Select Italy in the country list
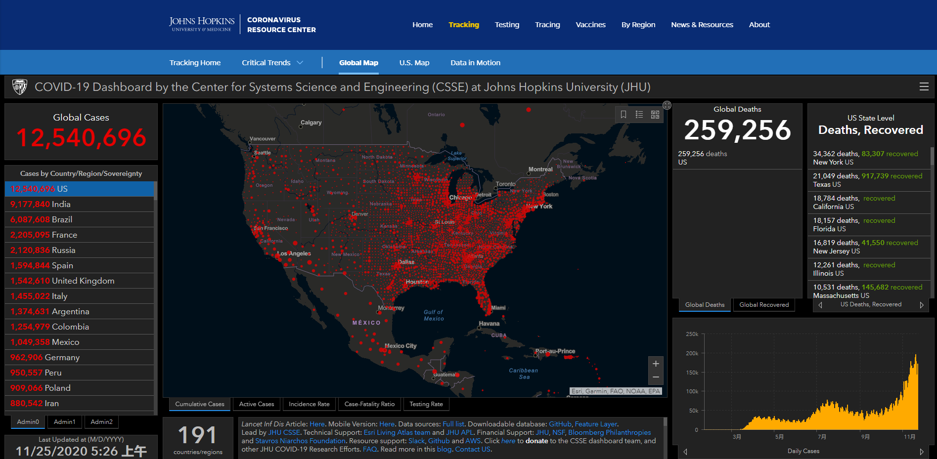Screen dimensions: 937x459 (x=79, y=296)
